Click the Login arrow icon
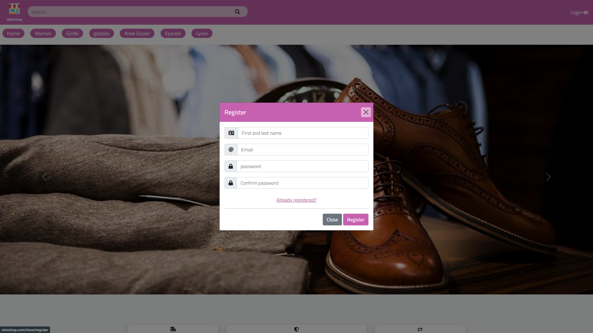 585,12
